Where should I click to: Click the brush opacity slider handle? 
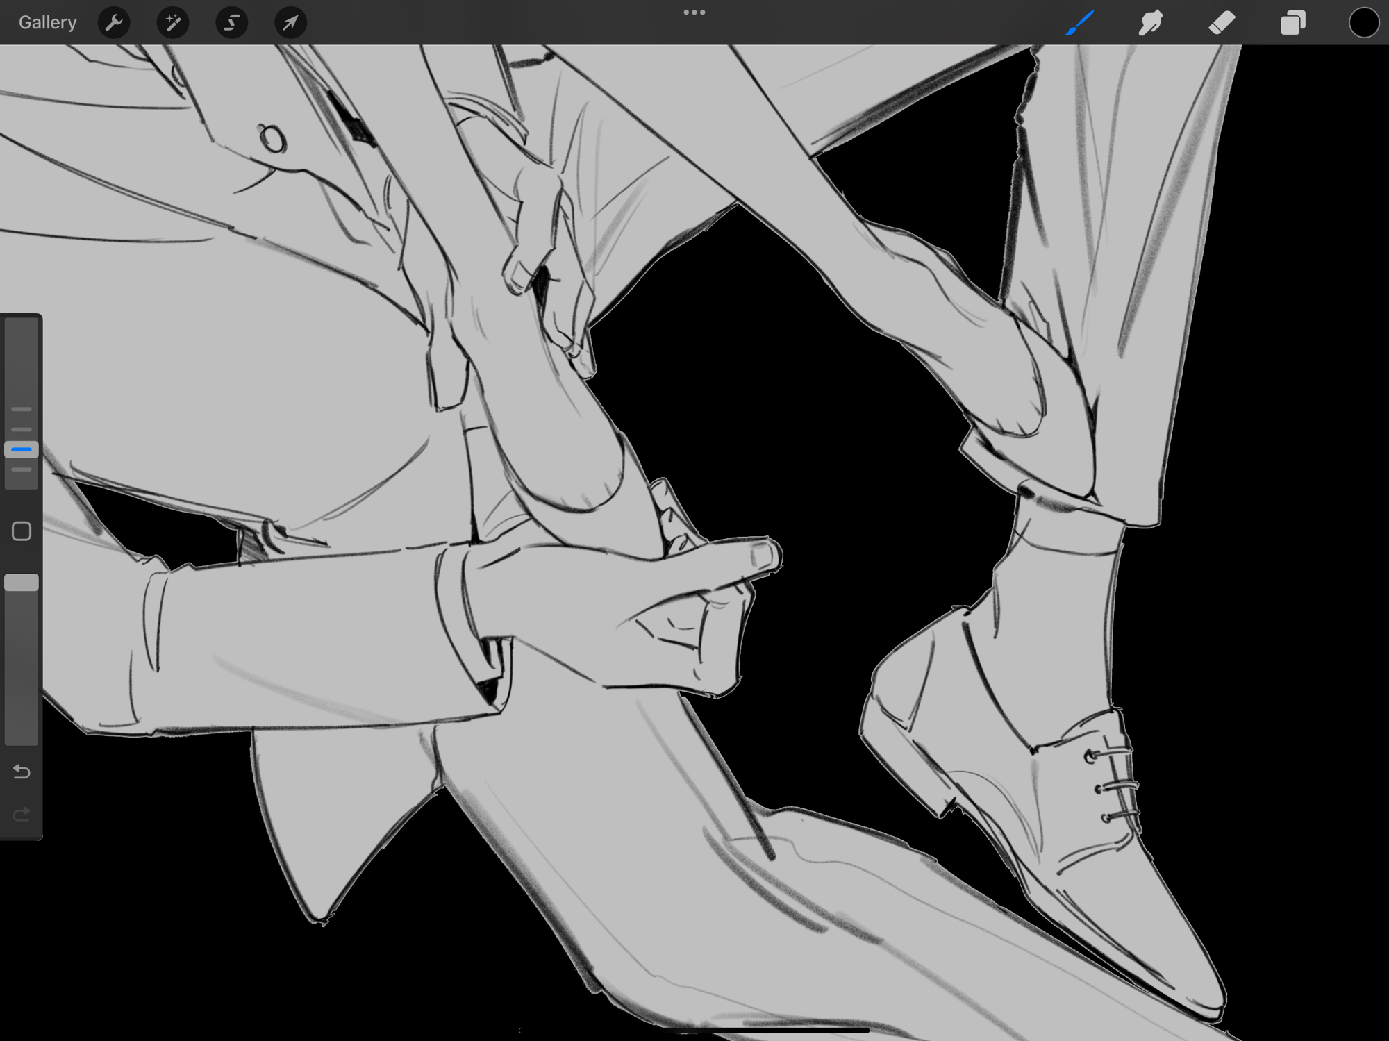pyautogui.click(x=22, y=583)
